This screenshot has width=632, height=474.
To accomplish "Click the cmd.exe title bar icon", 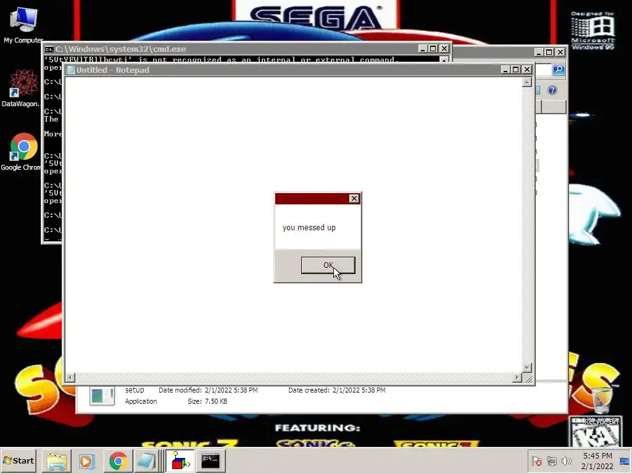I will coord(49,49).
